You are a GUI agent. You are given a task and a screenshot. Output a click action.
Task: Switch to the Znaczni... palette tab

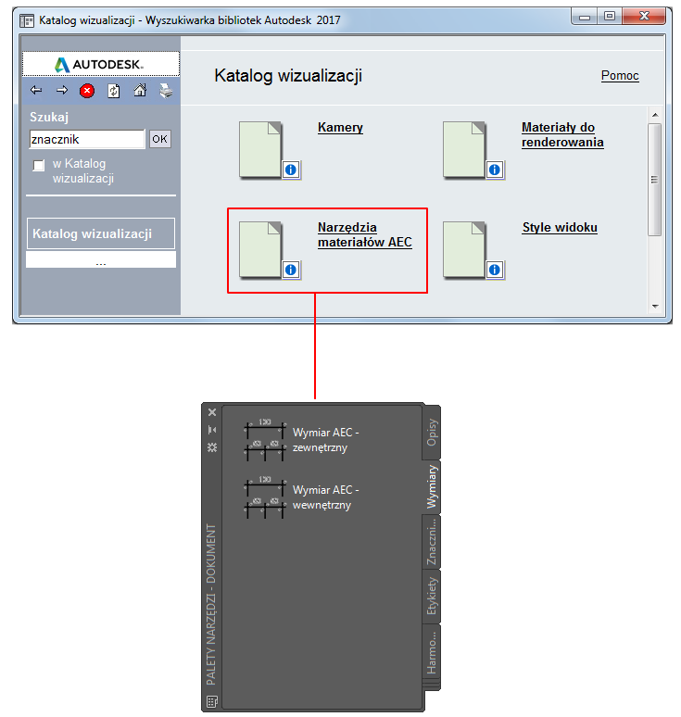[x=431, y=542]
